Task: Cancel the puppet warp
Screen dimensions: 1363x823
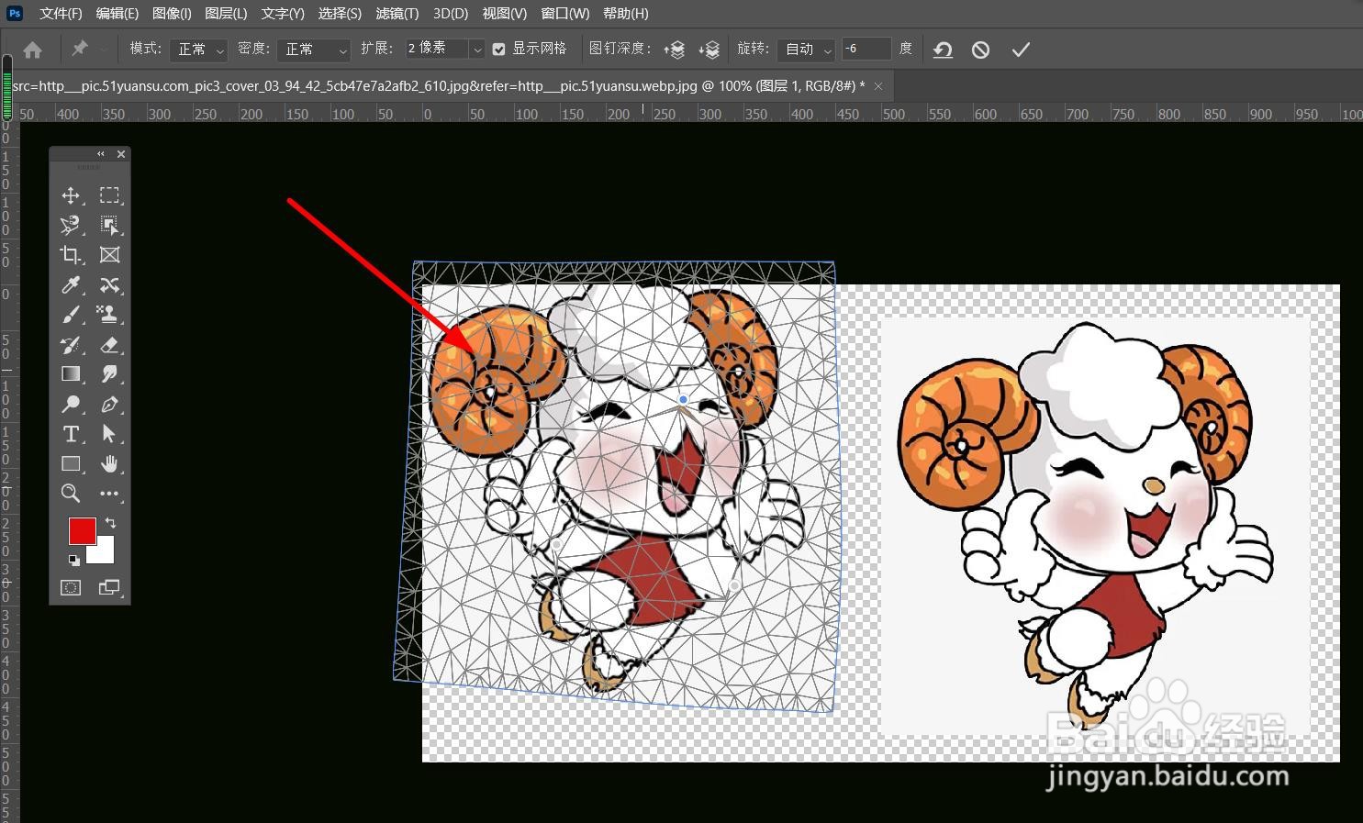Action: [980, 50]
